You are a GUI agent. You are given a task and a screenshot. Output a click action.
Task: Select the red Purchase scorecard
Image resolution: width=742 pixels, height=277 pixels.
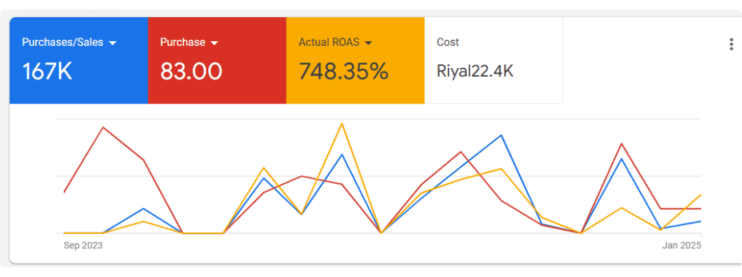217,60
